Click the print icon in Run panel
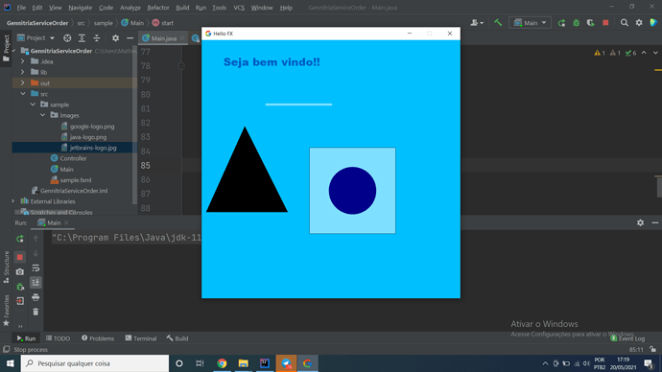This screenshot has height=372, width=662. pos(35,297)
